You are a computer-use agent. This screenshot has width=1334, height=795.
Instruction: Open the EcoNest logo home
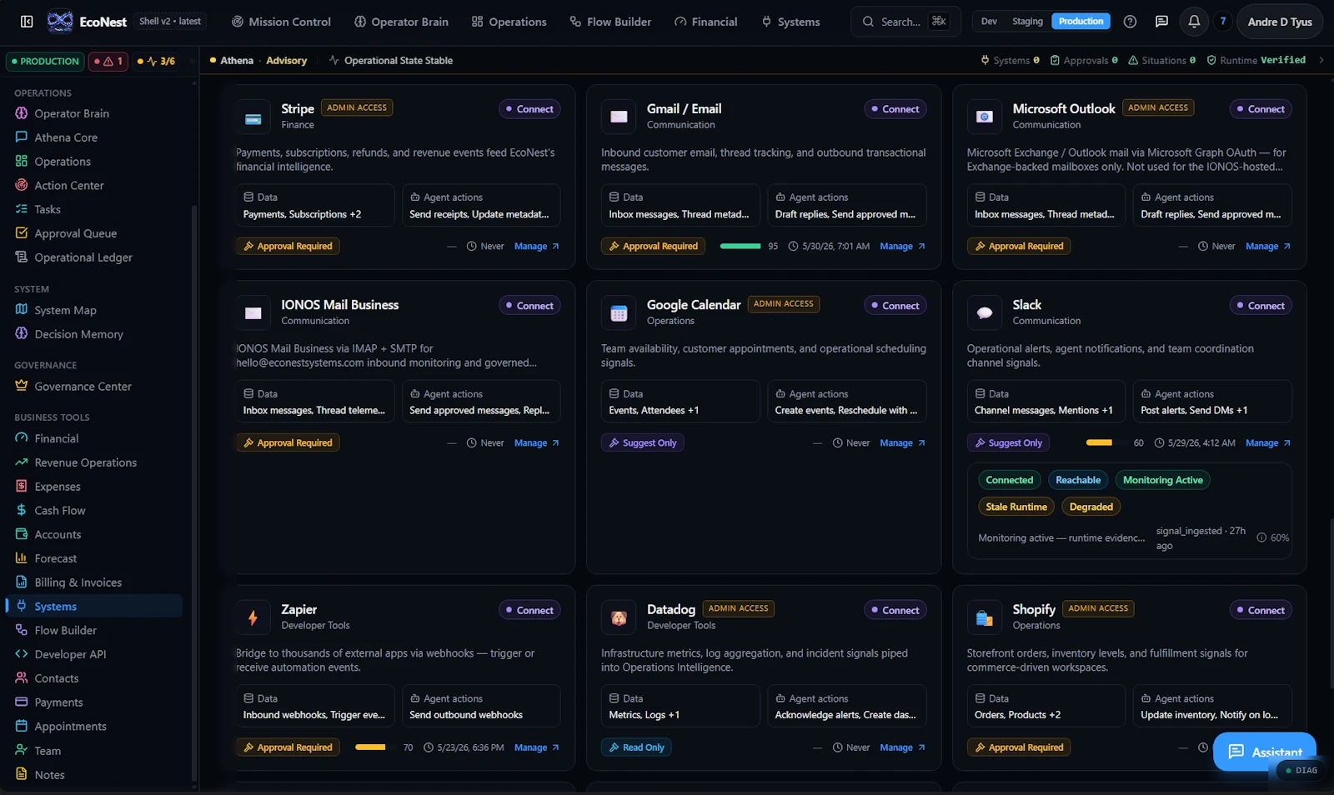point(88,22)
